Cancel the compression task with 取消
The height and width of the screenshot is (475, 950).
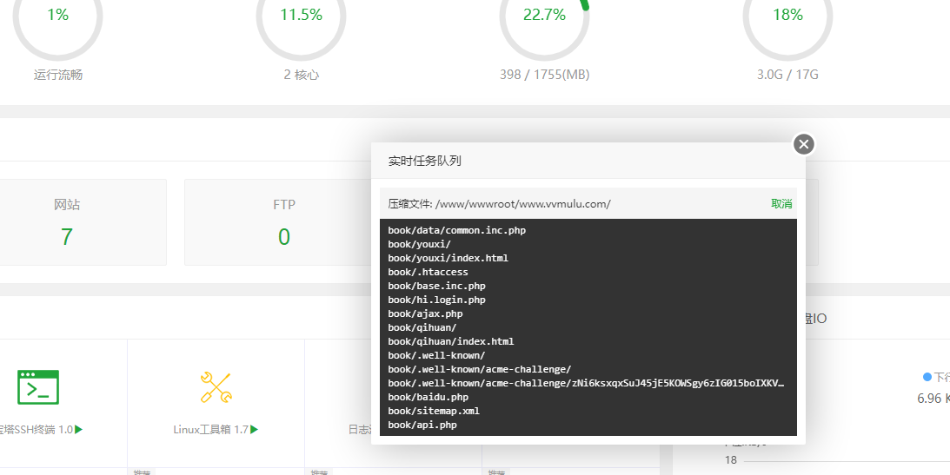click(x=781, y=204)
